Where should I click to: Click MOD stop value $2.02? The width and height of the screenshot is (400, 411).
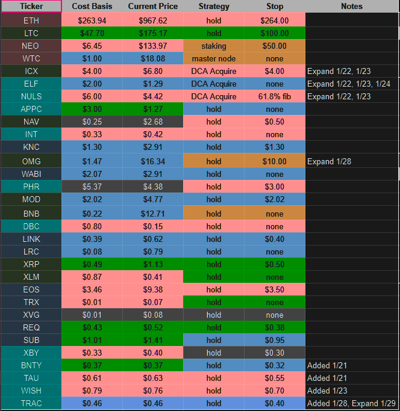pos(275,199)
